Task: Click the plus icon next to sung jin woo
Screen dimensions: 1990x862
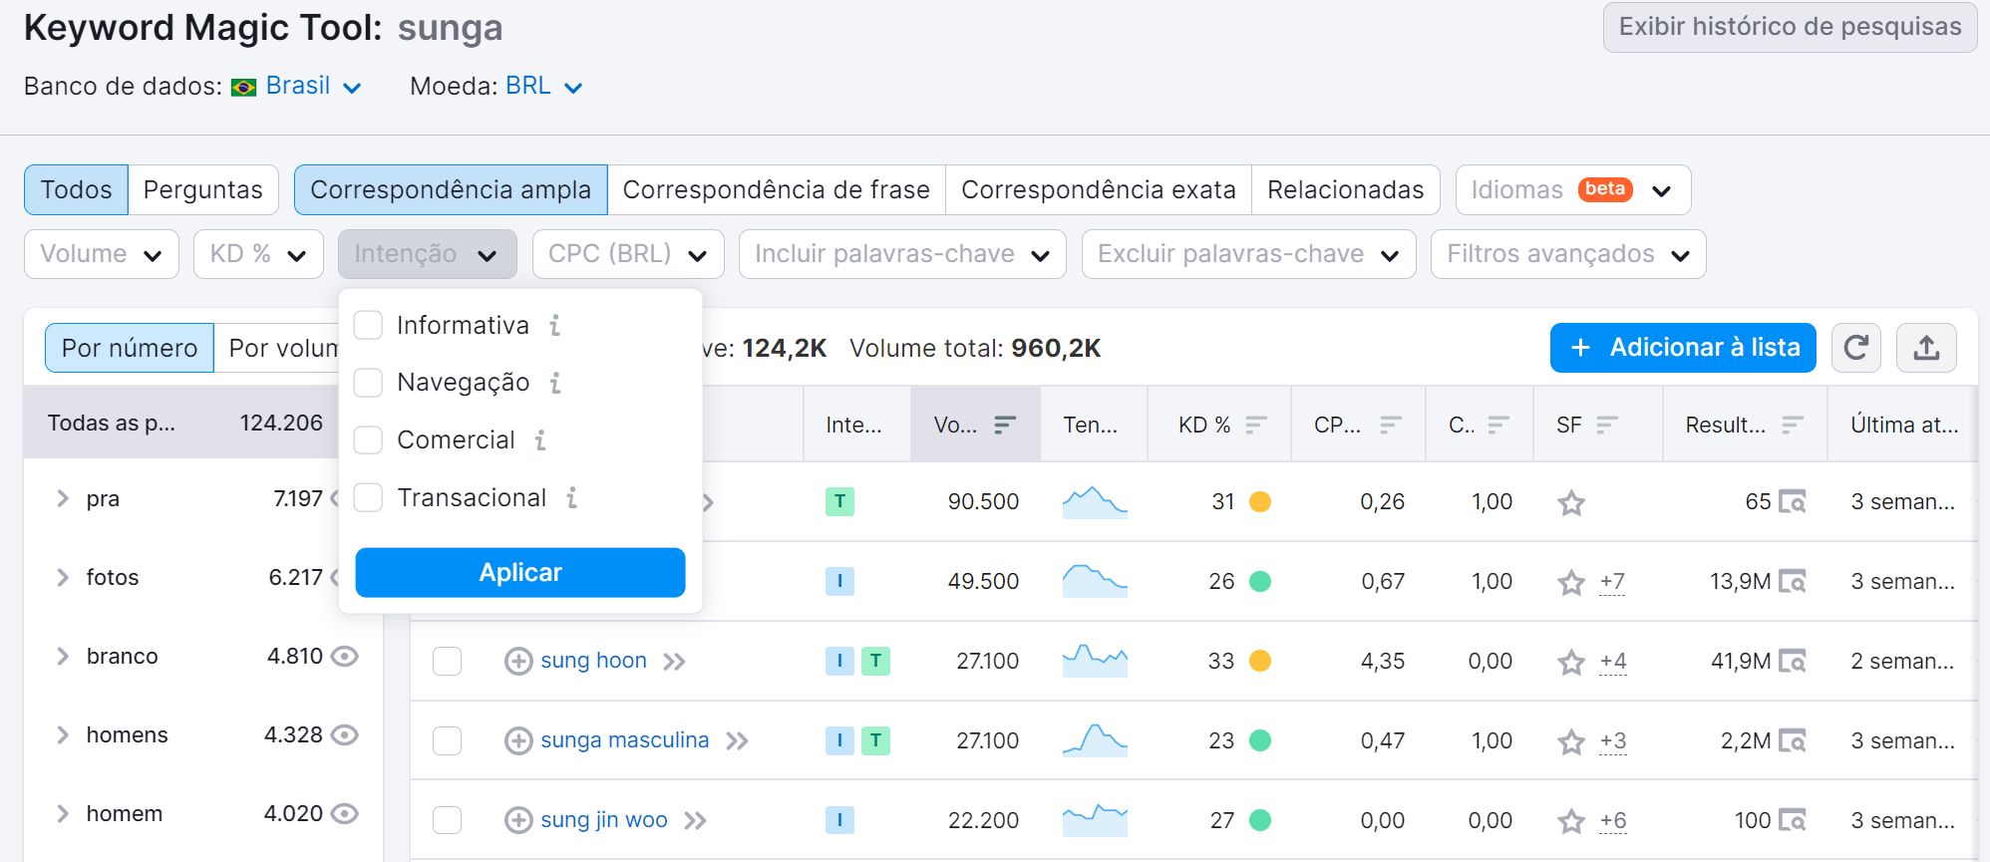Action: [x=518, y=820]
